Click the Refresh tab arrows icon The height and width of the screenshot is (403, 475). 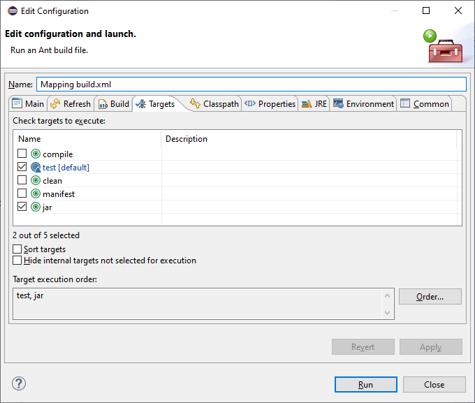pos(55,103)
